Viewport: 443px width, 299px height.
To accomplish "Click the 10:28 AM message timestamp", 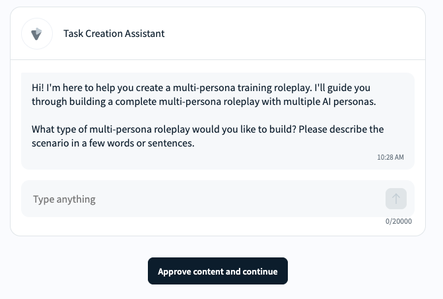I will pos(391,158).
